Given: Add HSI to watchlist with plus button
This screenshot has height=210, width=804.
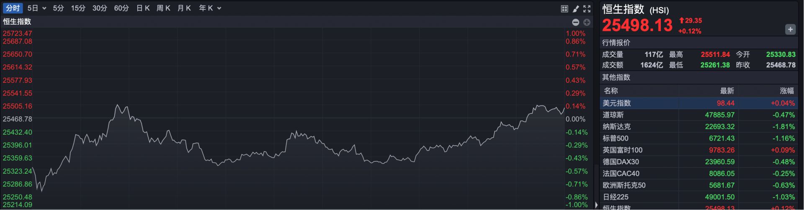Looking at the screenshot, I should point(790,29).
